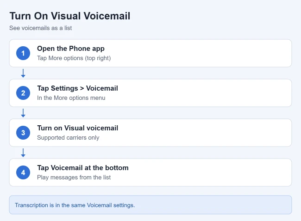This screenshot has height=221, width=301.
Task: Click 'Tap More options (top right)' text
Action: pyautogui.click(x=74, y=58)
